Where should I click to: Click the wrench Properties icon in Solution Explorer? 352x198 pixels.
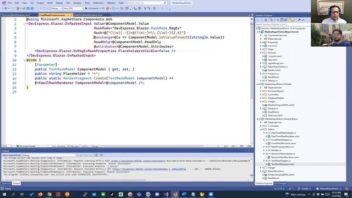click(299, 20)
